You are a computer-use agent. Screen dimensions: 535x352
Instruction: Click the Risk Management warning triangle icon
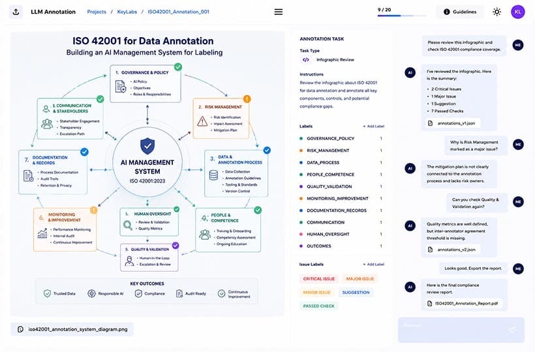202,121
